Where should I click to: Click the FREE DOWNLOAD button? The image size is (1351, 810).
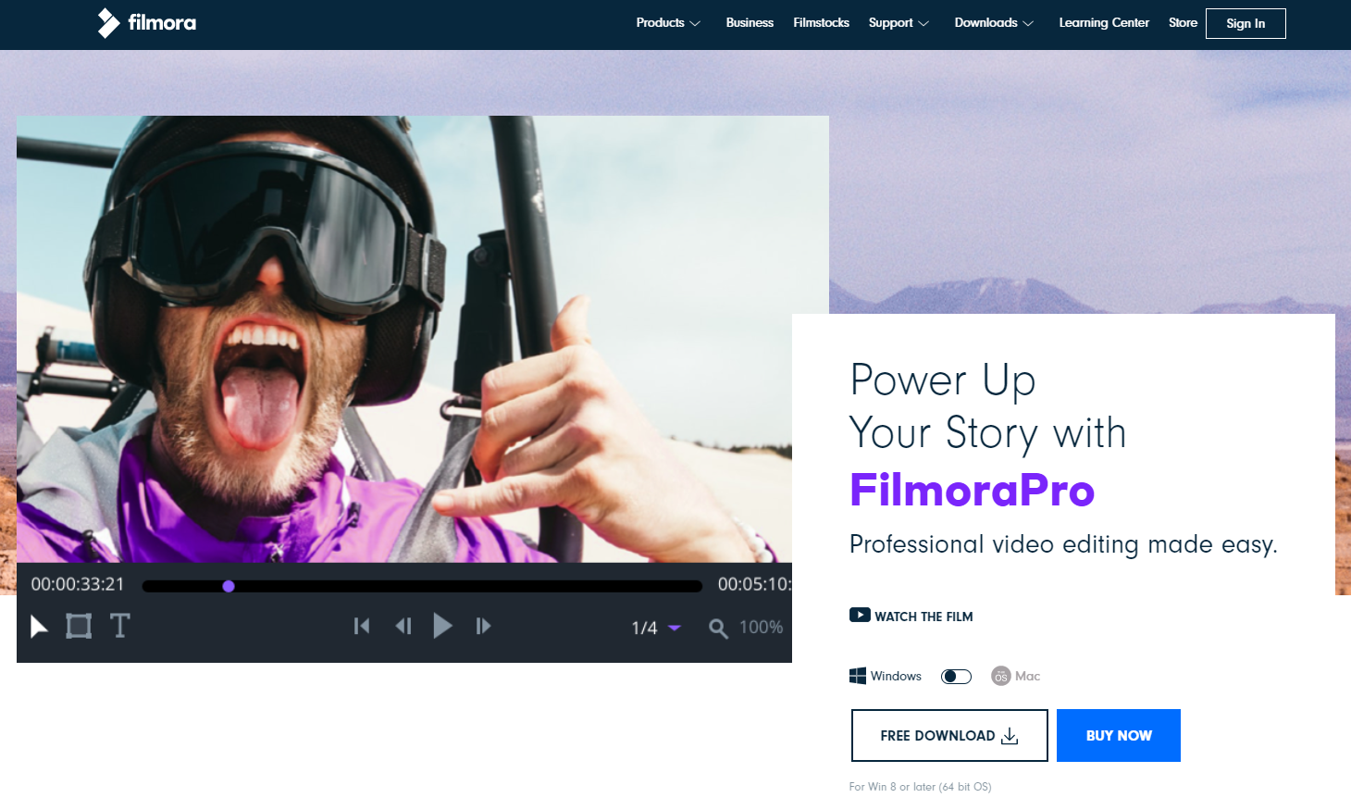pyautogui.click(x=949, y=736)
